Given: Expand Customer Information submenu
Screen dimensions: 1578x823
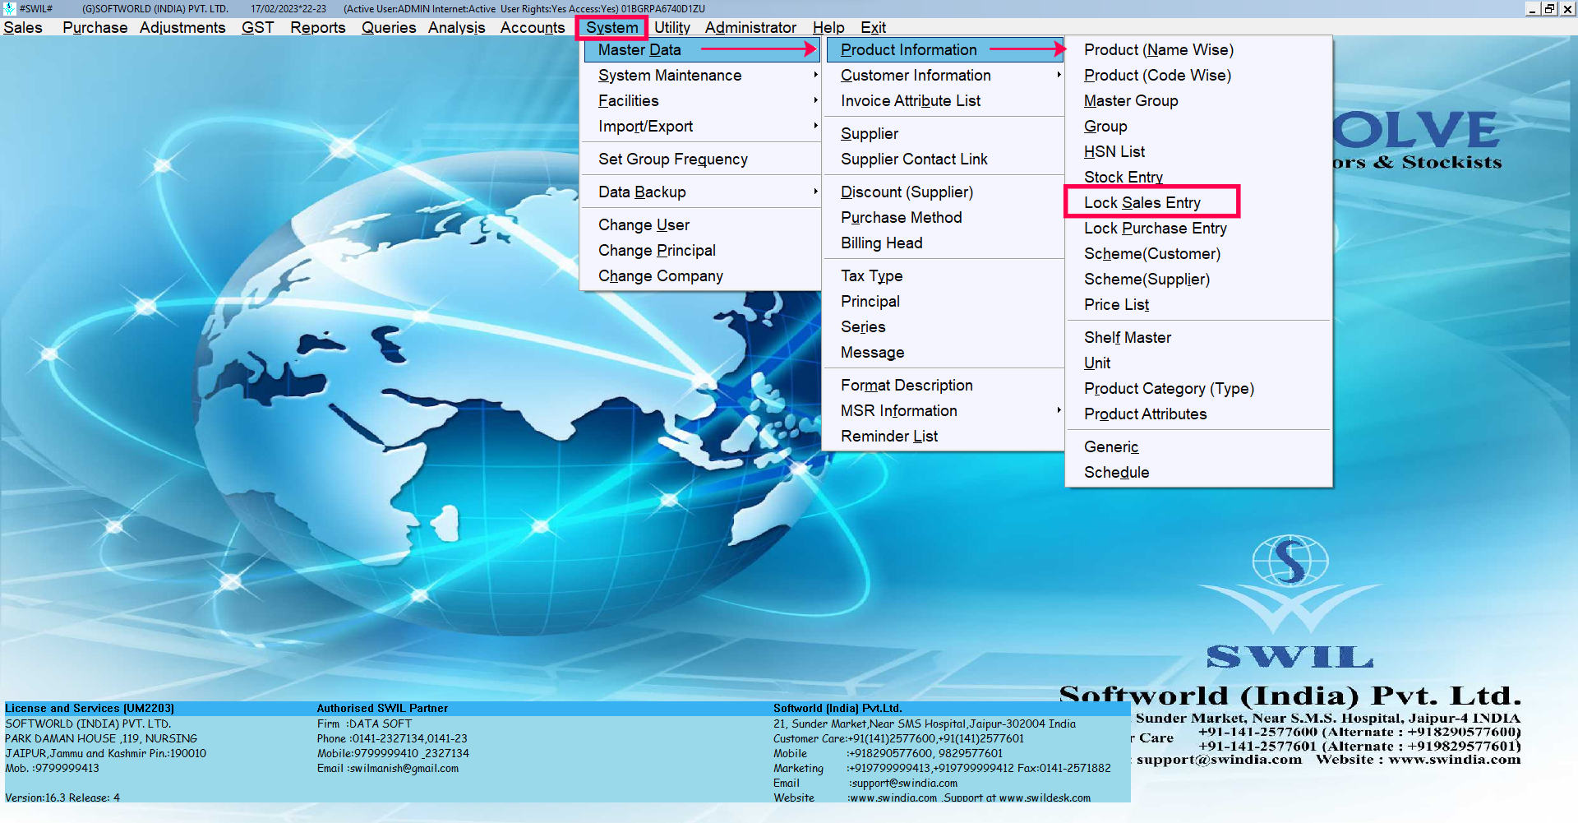Looking at the screenshot, I should (x=944, y=75).
